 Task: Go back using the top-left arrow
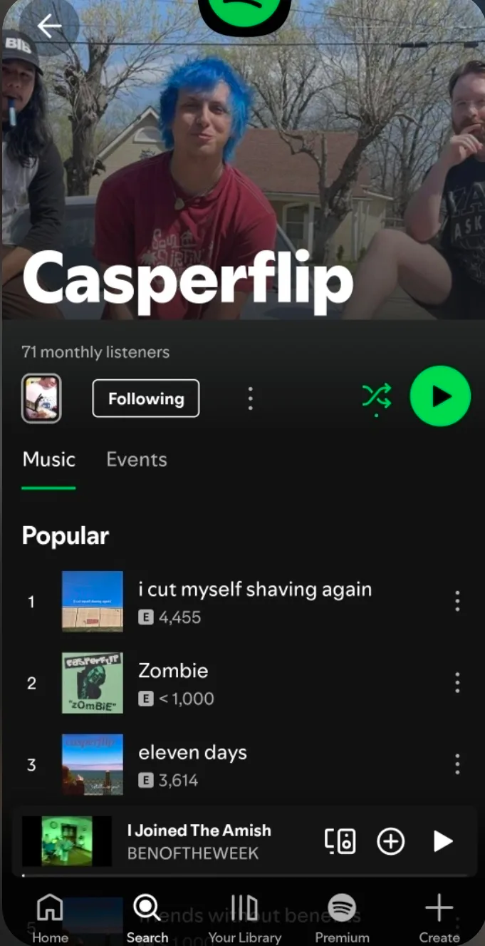tap(49, 26)
